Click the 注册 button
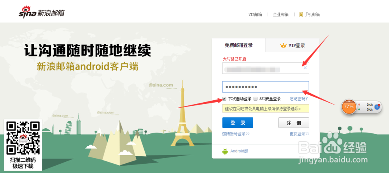The width and height of the screenshot is (389, 173). (294, 123)
